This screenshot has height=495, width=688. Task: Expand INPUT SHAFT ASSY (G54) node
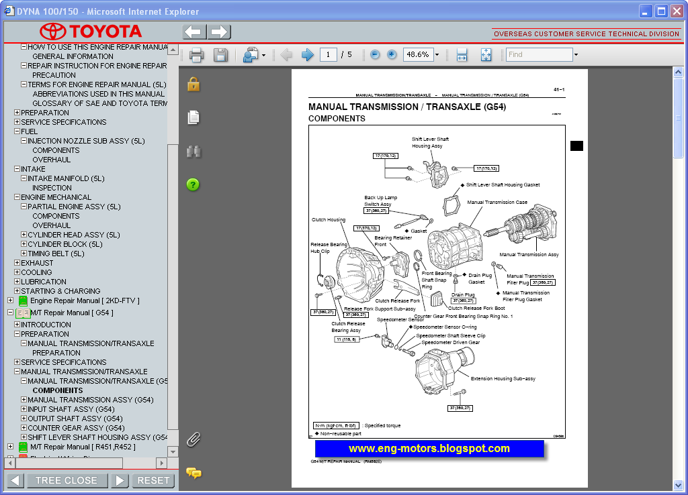[x=24, y=409]
